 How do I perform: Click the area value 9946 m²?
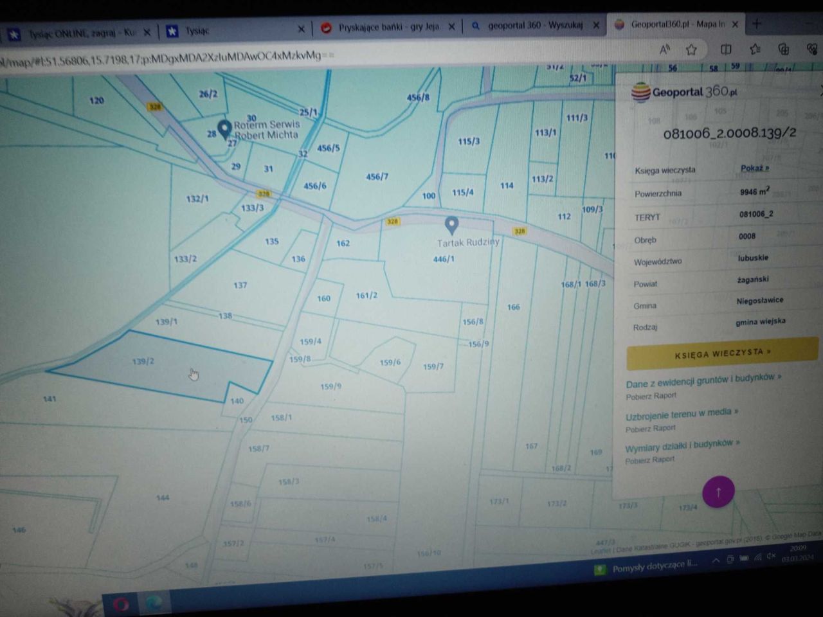(754, 192)
